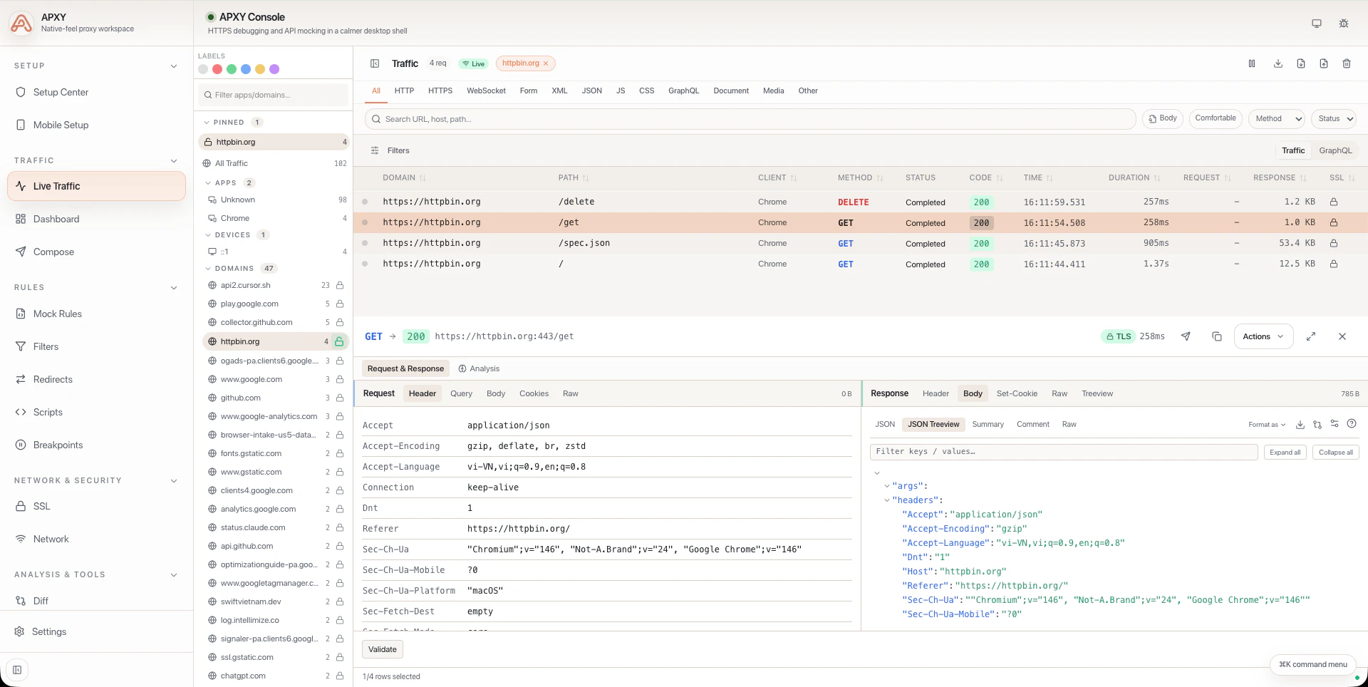Open the command menu button
The width and height of the screenshot is (1368, 687).
pyautogui.click(x=1313, y=664)
